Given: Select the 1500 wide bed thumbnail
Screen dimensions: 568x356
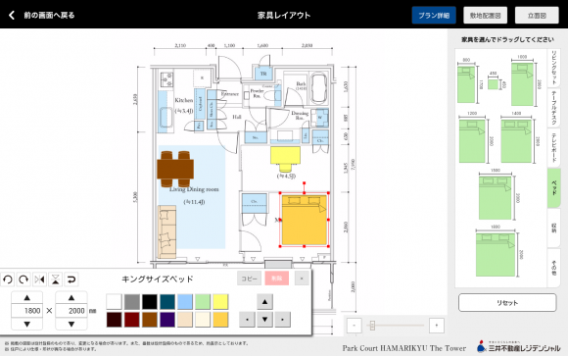Looking at the screenshot, I should coord(496,198).
